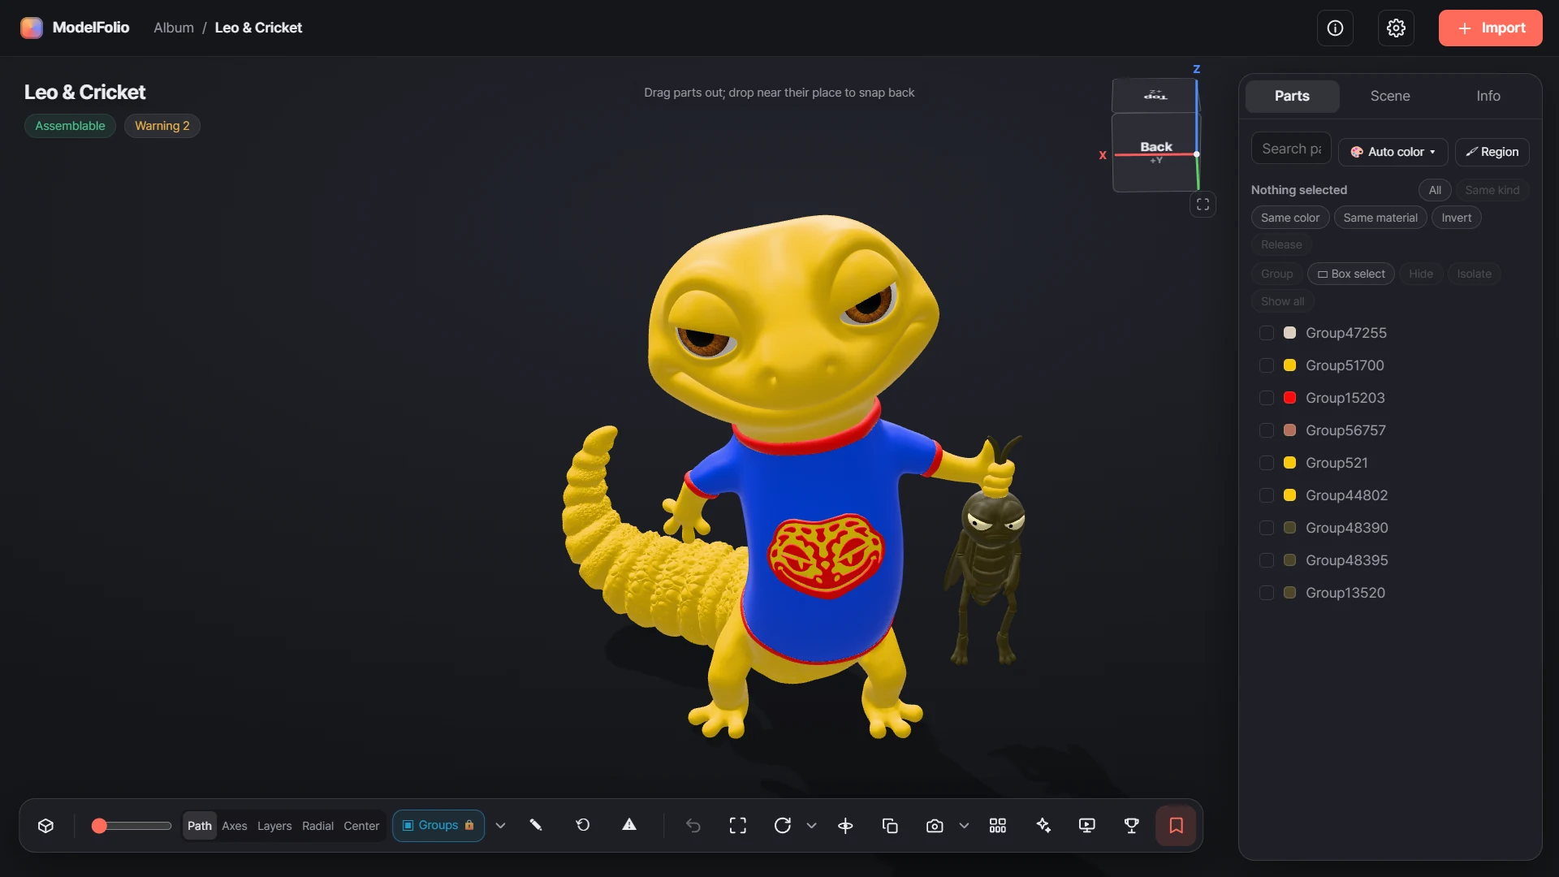Click the auto-rotate circular arrow icon

pos(783,825)
